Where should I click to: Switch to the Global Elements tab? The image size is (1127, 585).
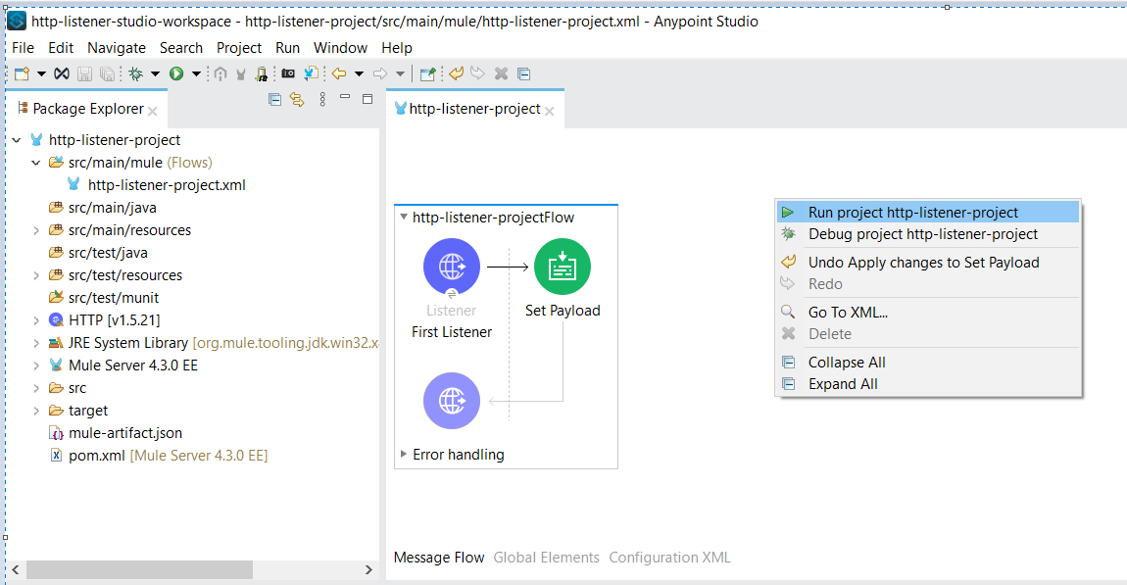(x=546, y=558)
